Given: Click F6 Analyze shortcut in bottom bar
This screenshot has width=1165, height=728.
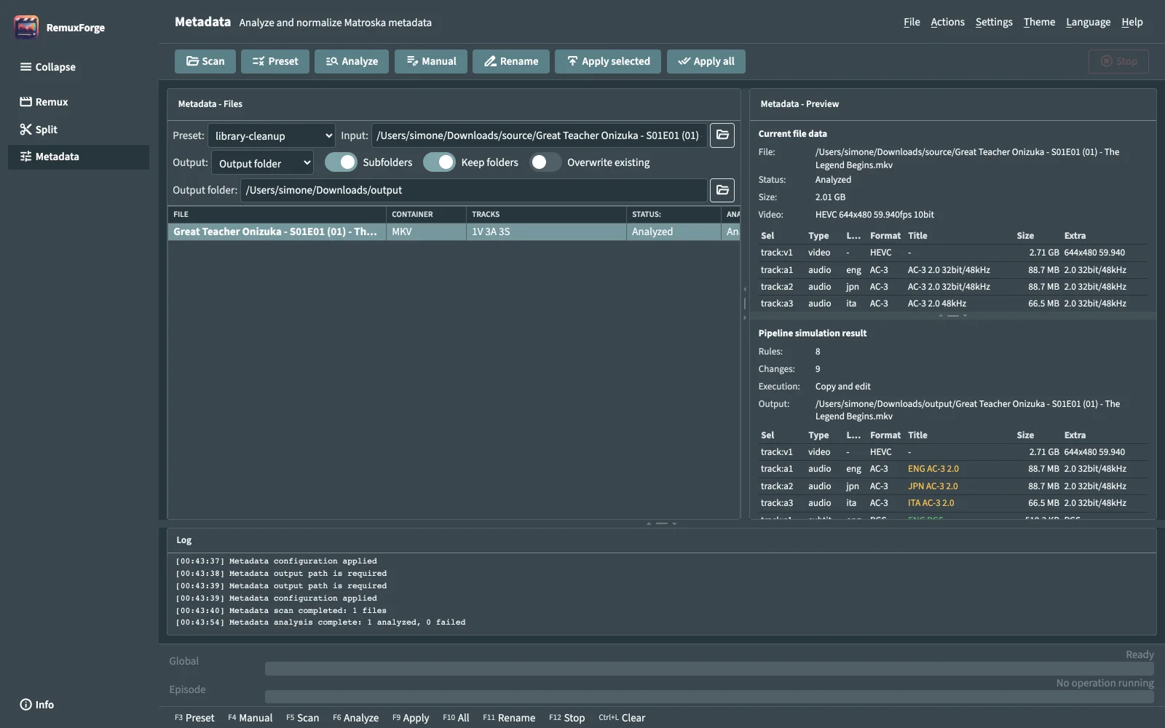Looking at the screenshot, I should pos(355,718).
